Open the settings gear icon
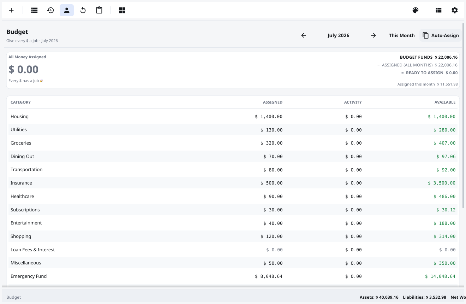Image resolution: width=466 pixels, height=304 pixels. pos(455,10)
